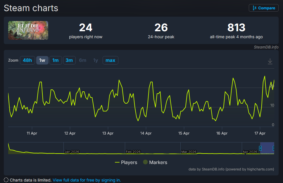Show max range on the chart
This screenshot has width=283, height=183.
tap(110, 60)
